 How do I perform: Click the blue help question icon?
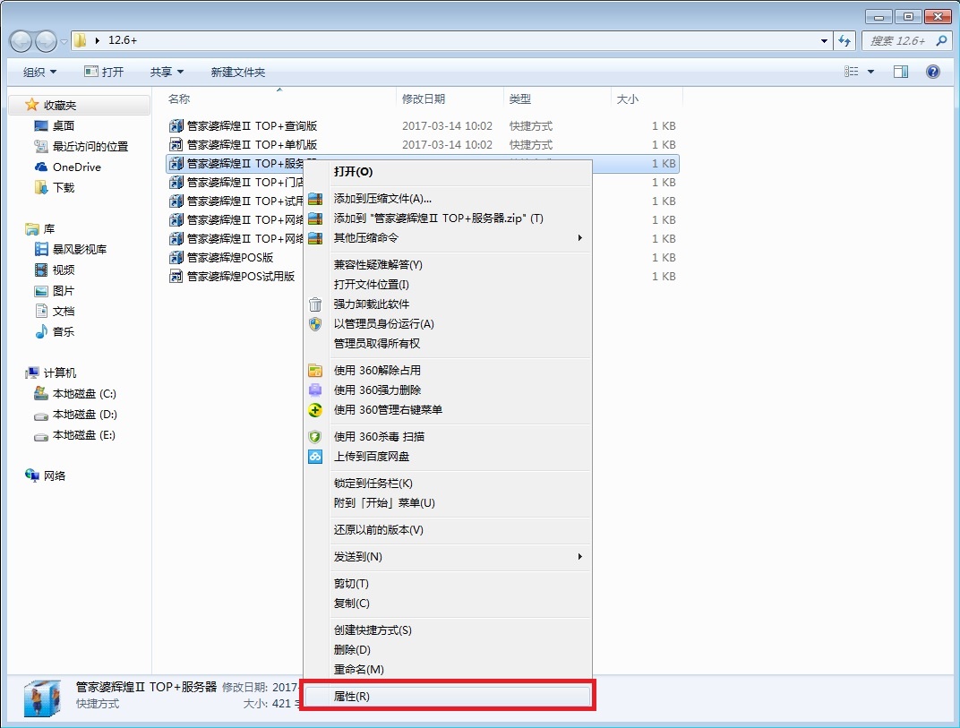click(x=932, y=72)
